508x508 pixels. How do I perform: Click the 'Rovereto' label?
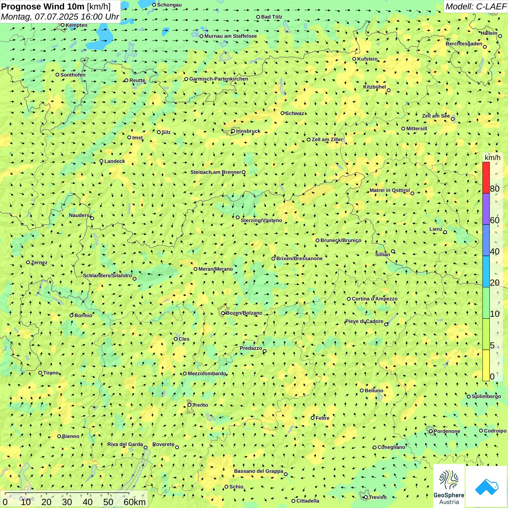coord(163,444)
